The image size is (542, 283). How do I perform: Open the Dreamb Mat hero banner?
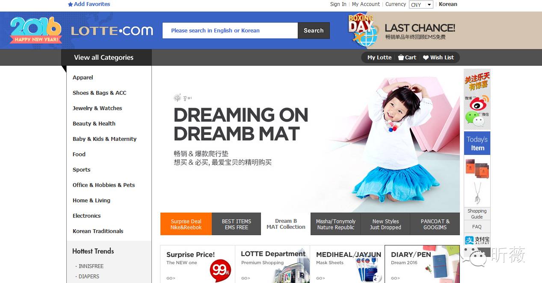306,139
